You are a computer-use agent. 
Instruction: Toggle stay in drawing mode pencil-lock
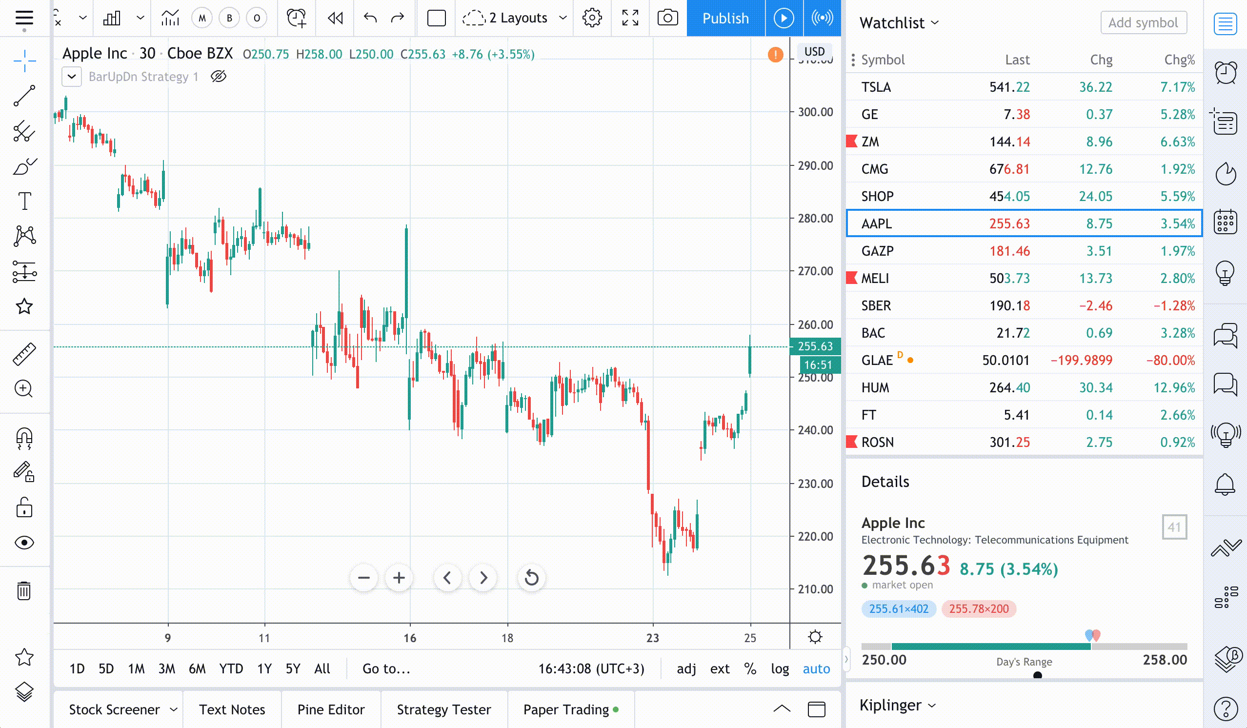24,472
